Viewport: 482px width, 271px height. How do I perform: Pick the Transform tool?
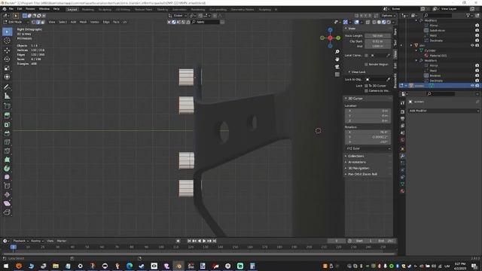pyautogui.click(x=7, y=77)
